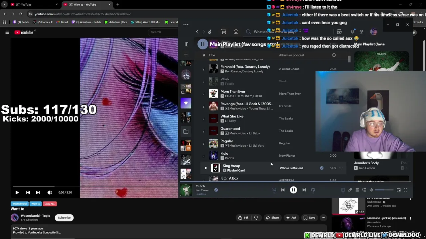Subscribe to Wastedworld - Topic
Viewport: 426px width, 239px height.
click(64, 218)
